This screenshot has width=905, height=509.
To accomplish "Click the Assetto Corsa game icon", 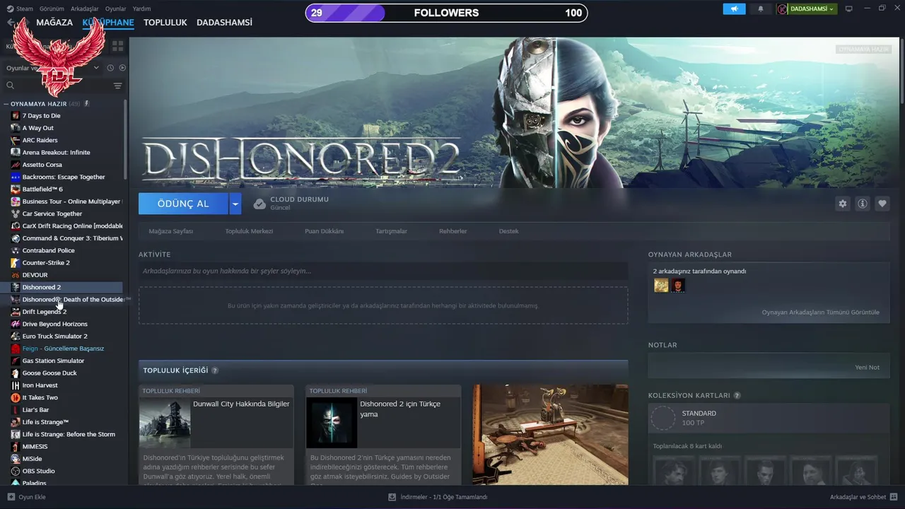I will (16, 165).
